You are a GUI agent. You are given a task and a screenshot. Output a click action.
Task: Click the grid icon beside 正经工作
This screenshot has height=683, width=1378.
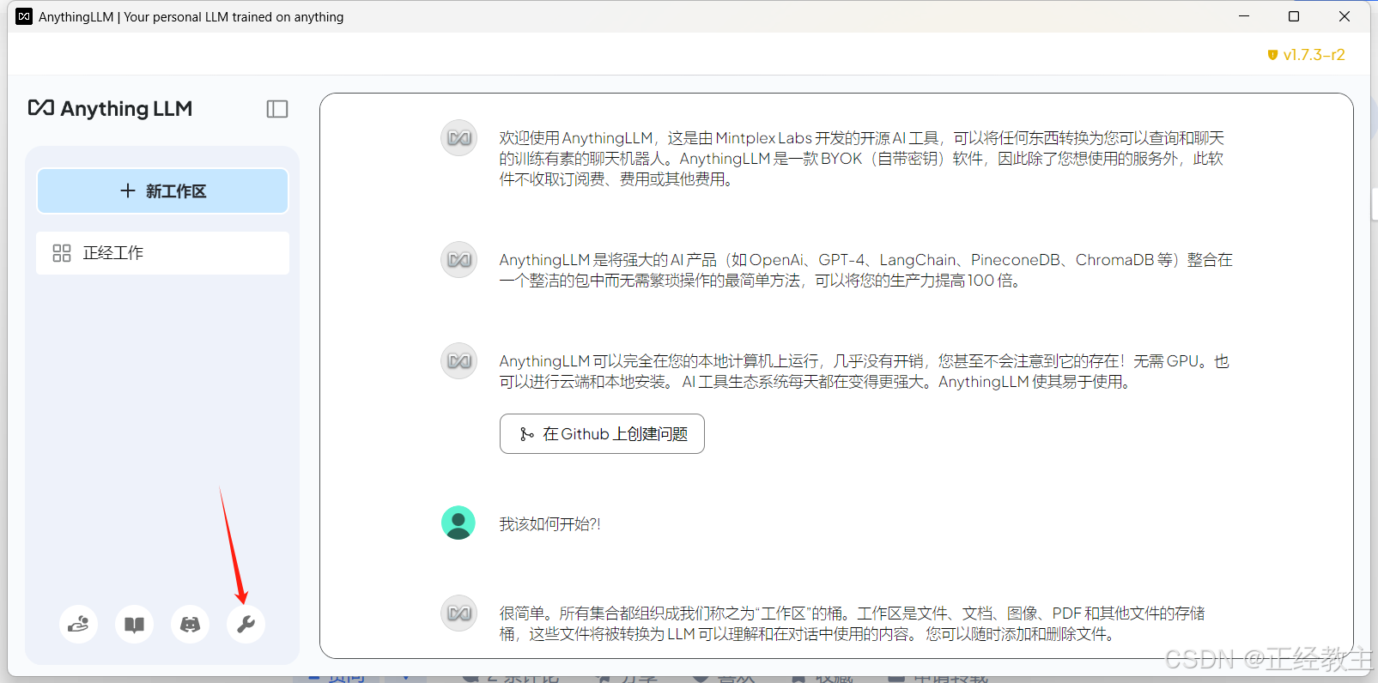pyautogui.click(x=62, y=253)
